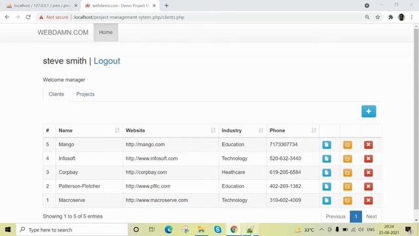Image resolution: width=419 pixels, height=236 pixels.
Task: Reload the current page
Action: [28, 17]
